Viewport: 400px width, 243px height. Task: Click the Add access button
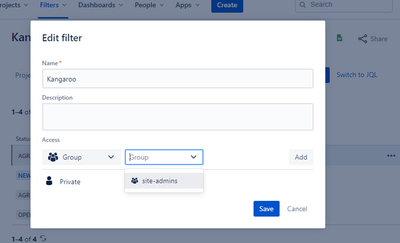pyautogui.click(x=301, y=157)
